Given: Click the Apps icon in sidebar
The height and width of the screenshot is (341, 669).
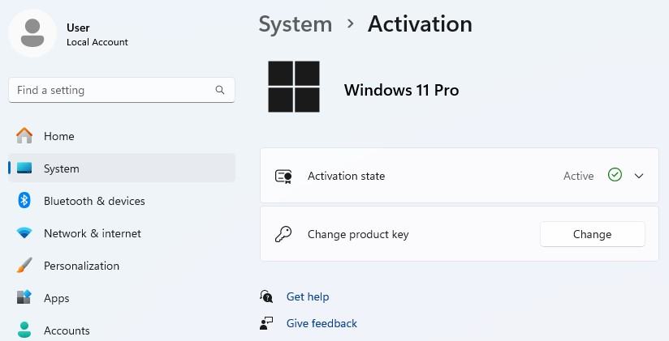Looking at the screenshot, I should pyautogui.click(x=24, y=297).
